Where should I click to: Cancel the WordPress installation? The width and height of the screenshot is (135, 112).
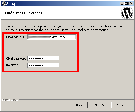[x=121, y=105]
